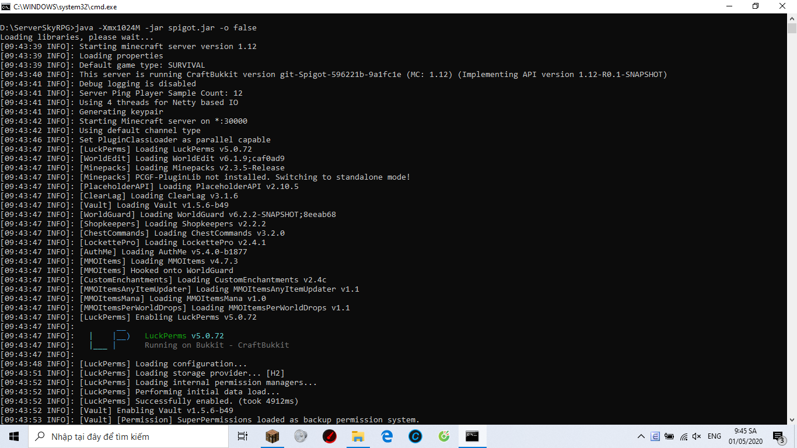This screenshot has height=448, width=797.
Task: Click 'Loading MMOItems v4.7.3' line
Action: point(119,261)
